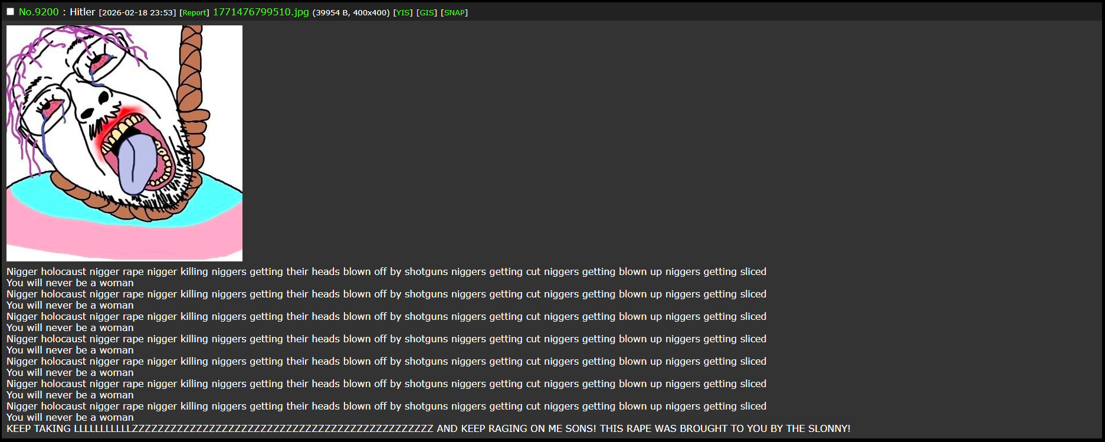
Task: Click the file info text "39954 B, 400x400"
Action: [x=351, y=12]
